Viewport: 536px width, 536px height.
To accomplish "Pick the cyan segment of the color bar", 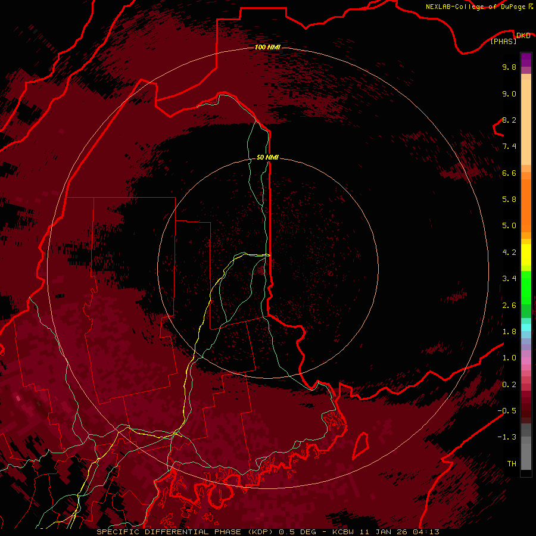I will [526, 328].
